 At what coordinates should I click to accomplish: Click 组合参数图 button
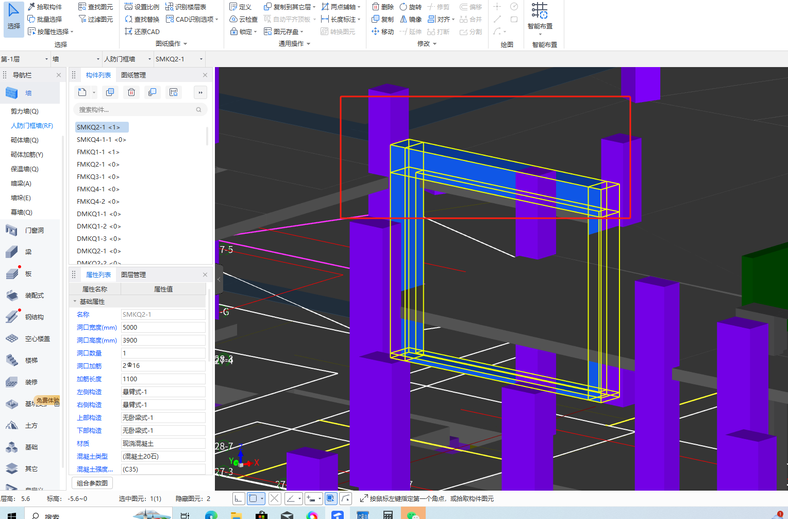[92, 483]
